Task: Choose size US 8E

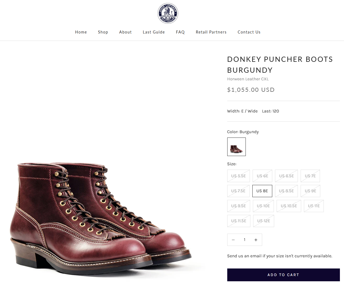Action: point(262,191)
